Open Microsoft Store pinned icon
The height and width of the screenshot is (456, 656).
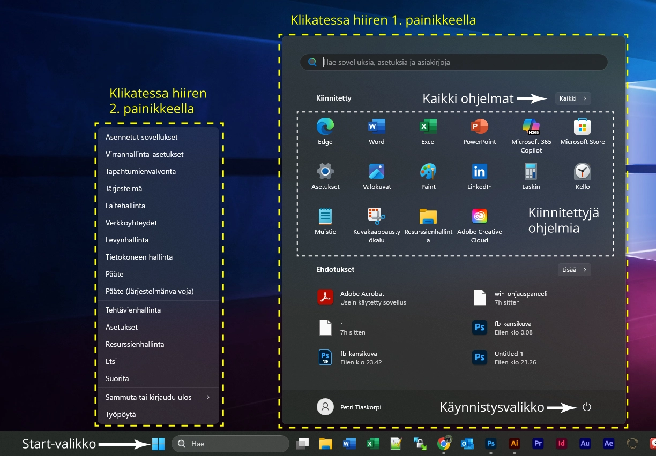click(x=582, y=127)
